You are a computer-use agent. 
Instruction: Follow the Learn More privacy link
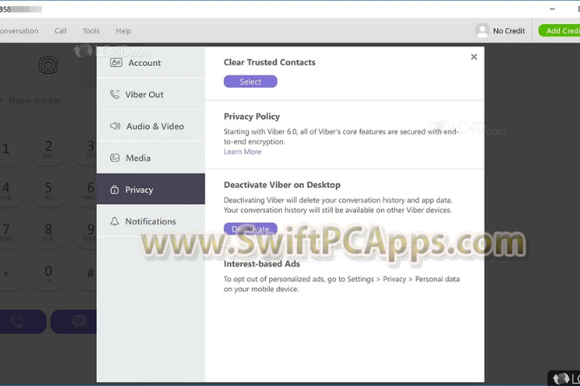point(242,151)
